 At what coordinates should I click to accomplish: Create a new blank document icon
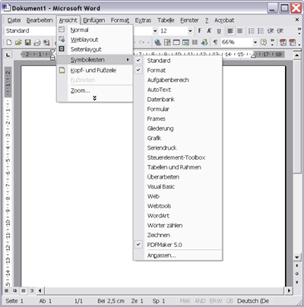pos(9,43)
